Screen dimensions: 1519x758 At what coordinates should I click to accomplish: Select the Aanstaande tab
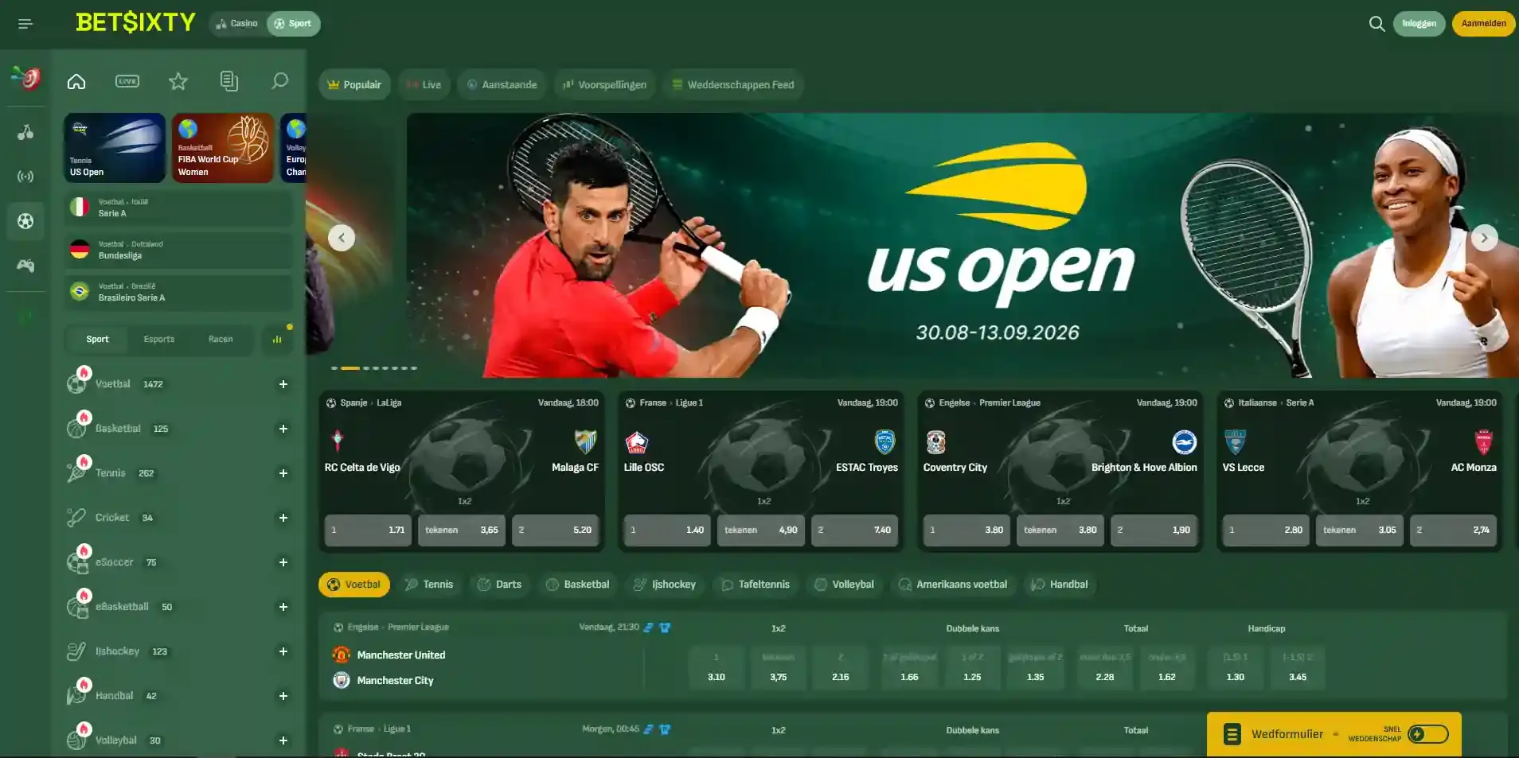coord(502,84)
